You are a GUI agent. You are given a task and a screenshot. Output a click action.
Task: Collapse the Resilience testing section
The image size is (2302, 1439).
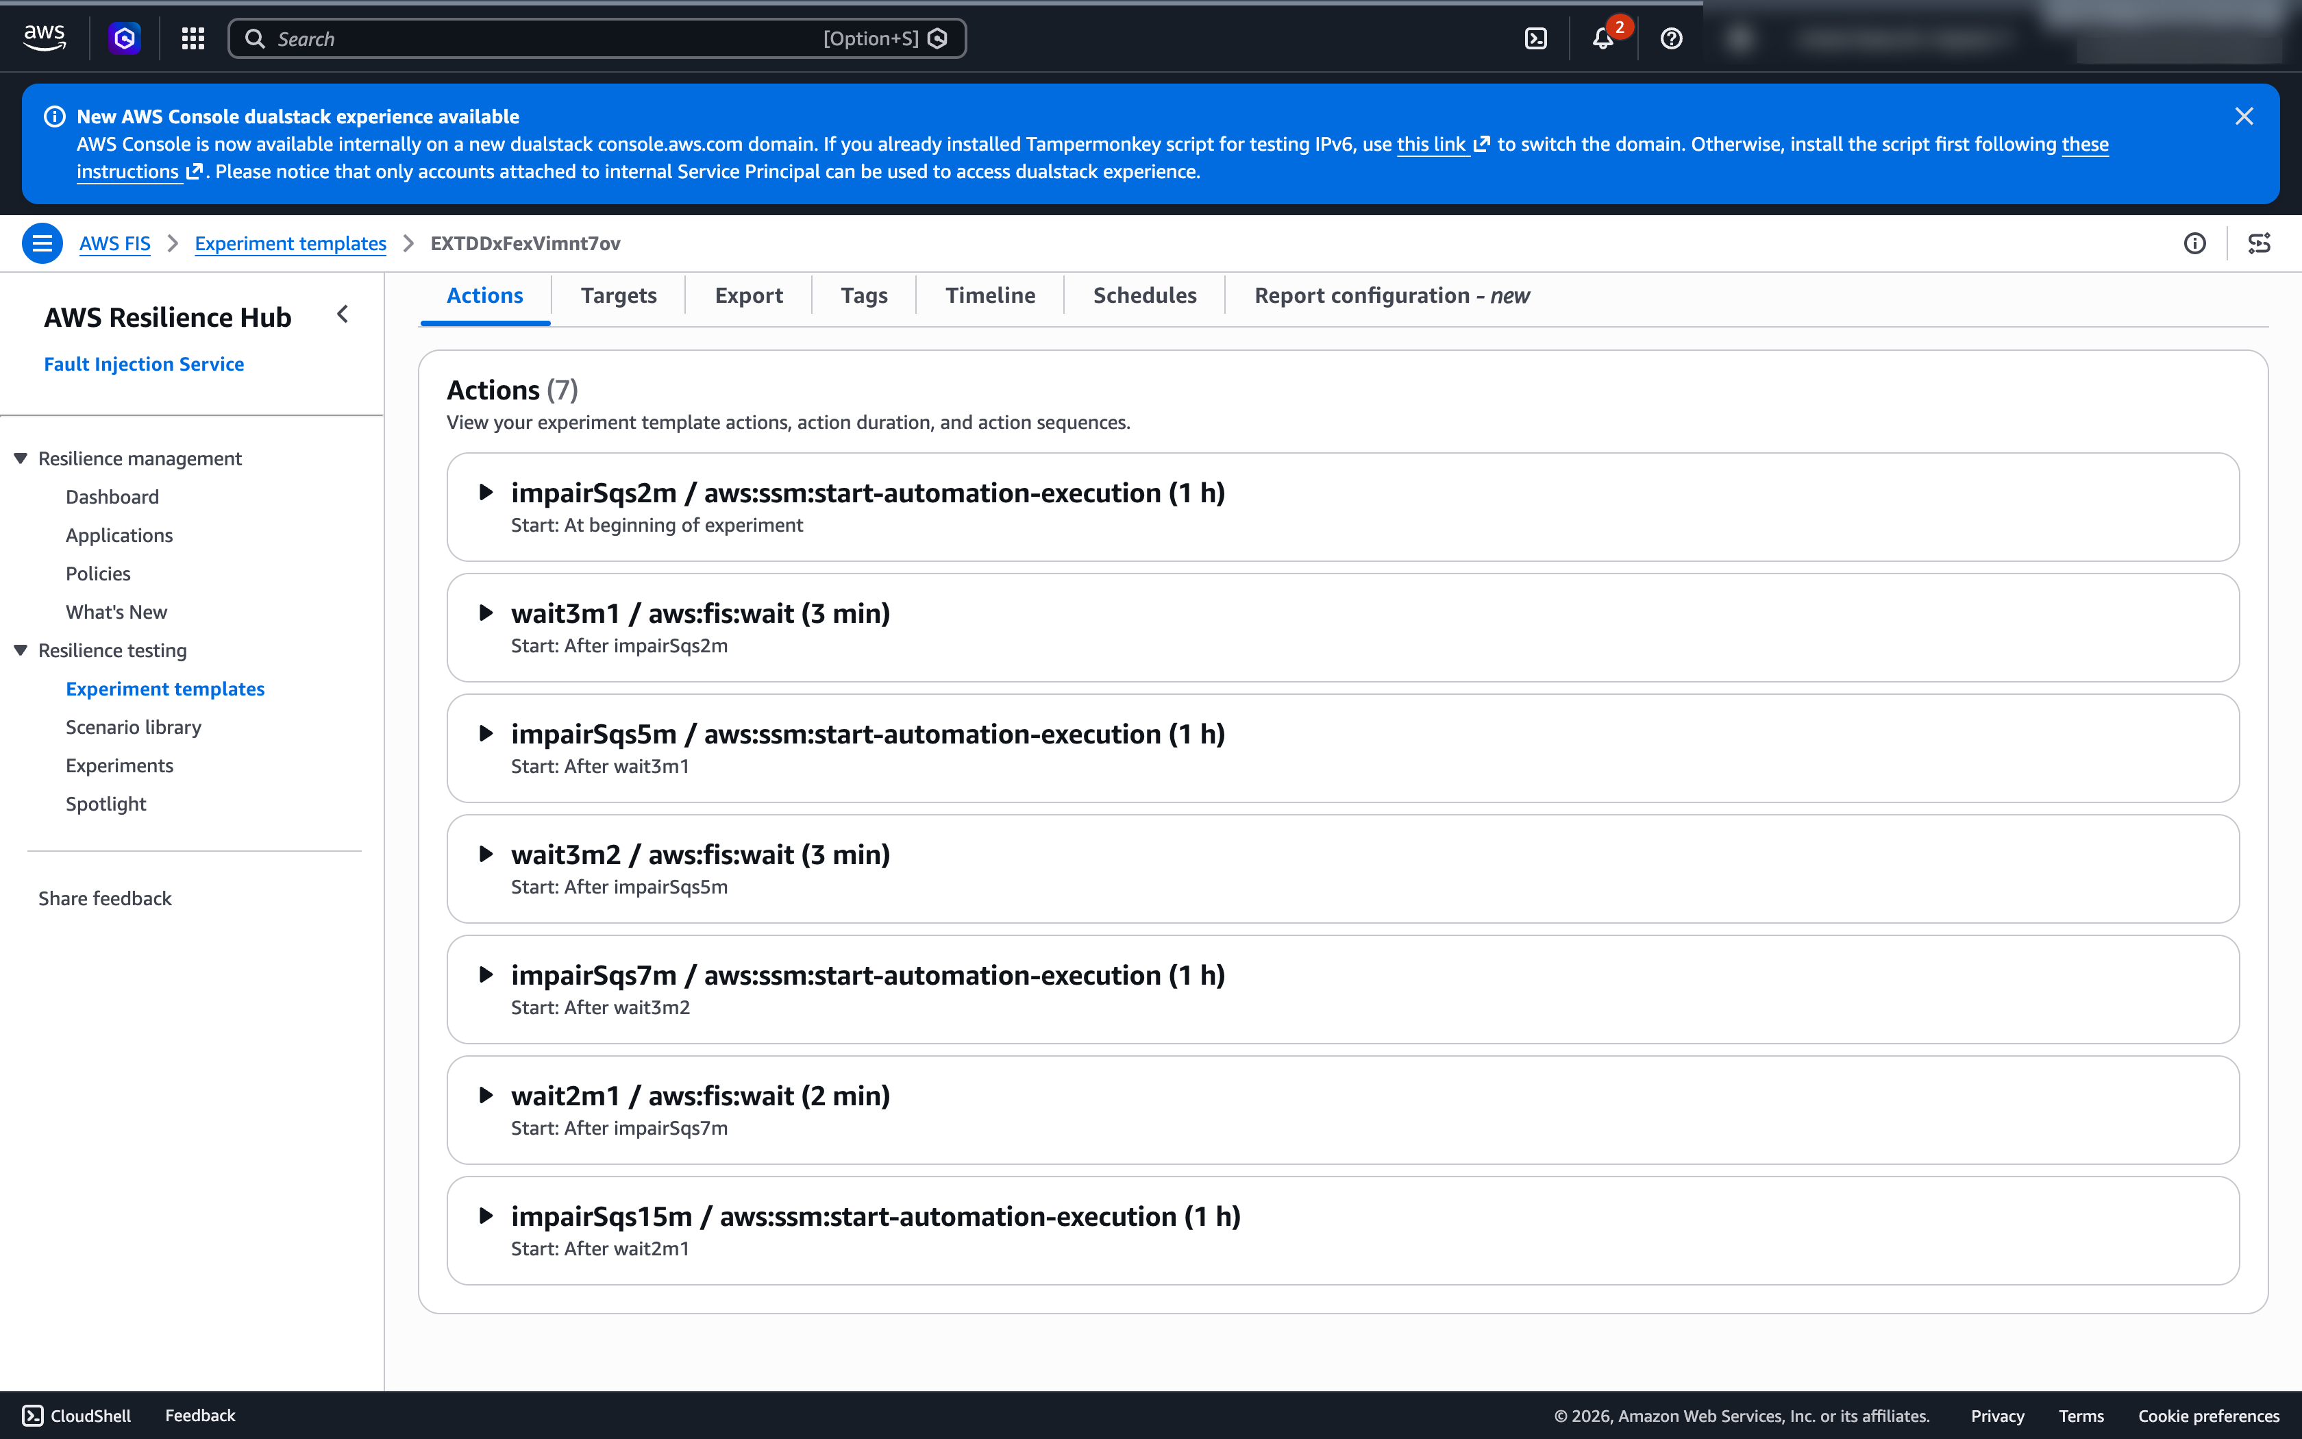pos(21,651)
